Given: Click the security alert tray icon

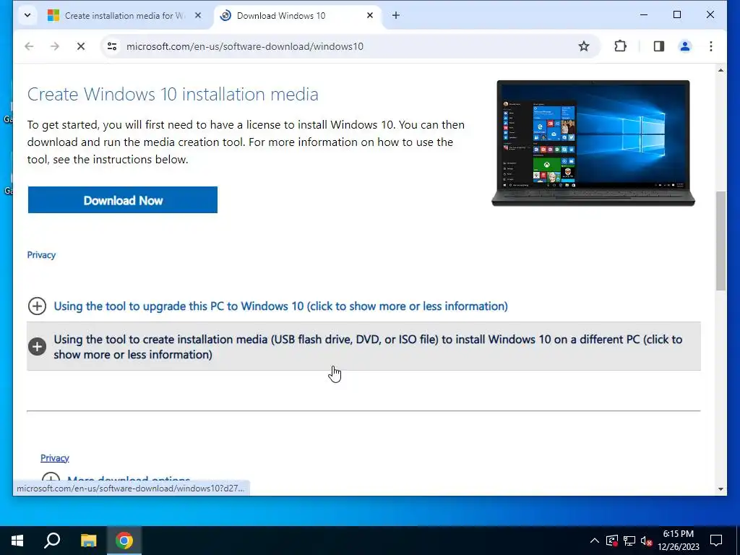Looking at the screenshot, I should (611, 541).
